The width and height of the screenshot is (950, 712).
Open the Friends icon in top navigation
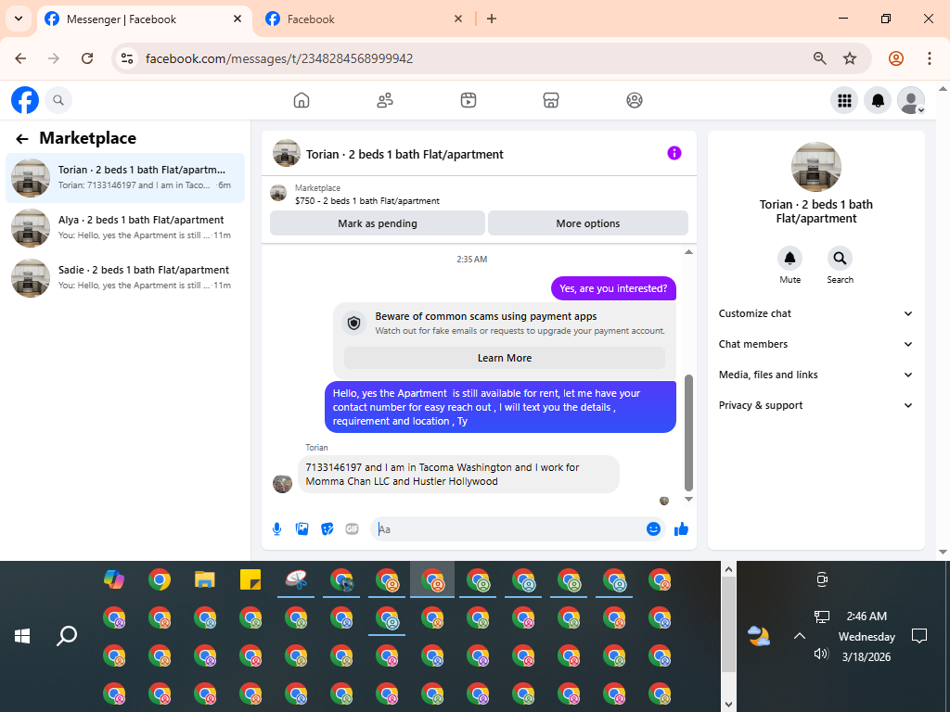coord(385,100)
